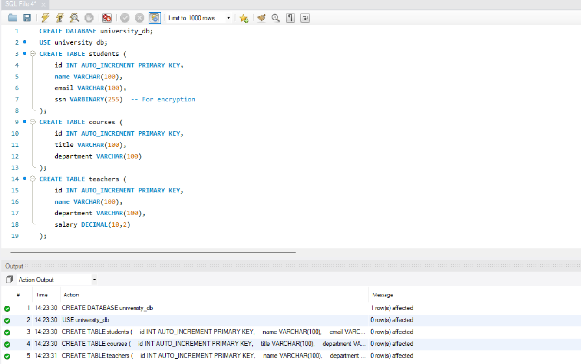Open the find panel with the magnifier icon
The width and height of the screenshot is (581, 364).
click(276, 18)
